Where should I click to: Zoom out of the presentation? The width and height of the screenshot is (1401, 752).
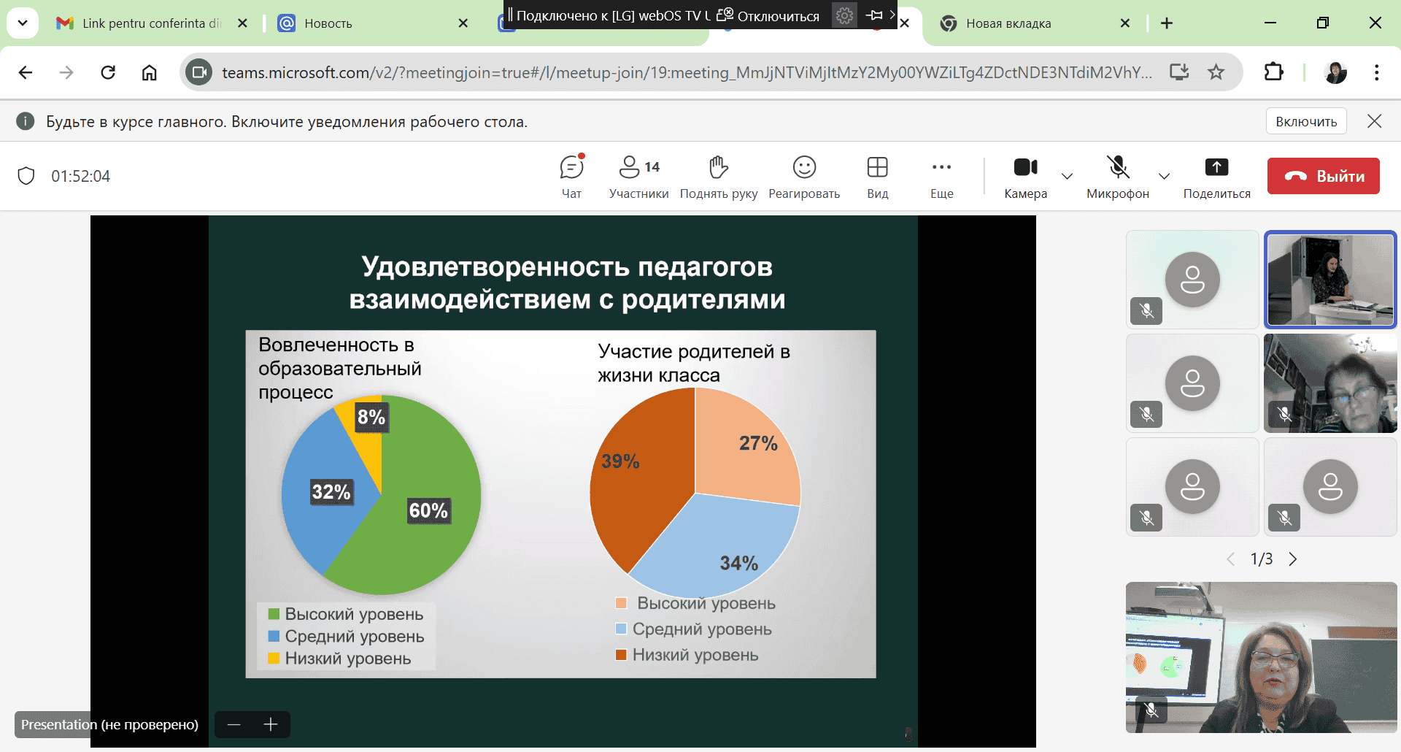pos(234,724)
